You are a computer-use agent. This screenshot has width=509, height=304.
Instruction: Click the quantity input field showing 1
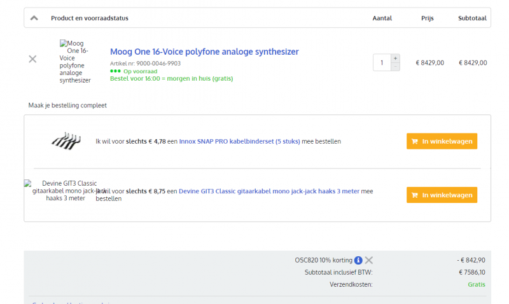(x=382, y=62)
